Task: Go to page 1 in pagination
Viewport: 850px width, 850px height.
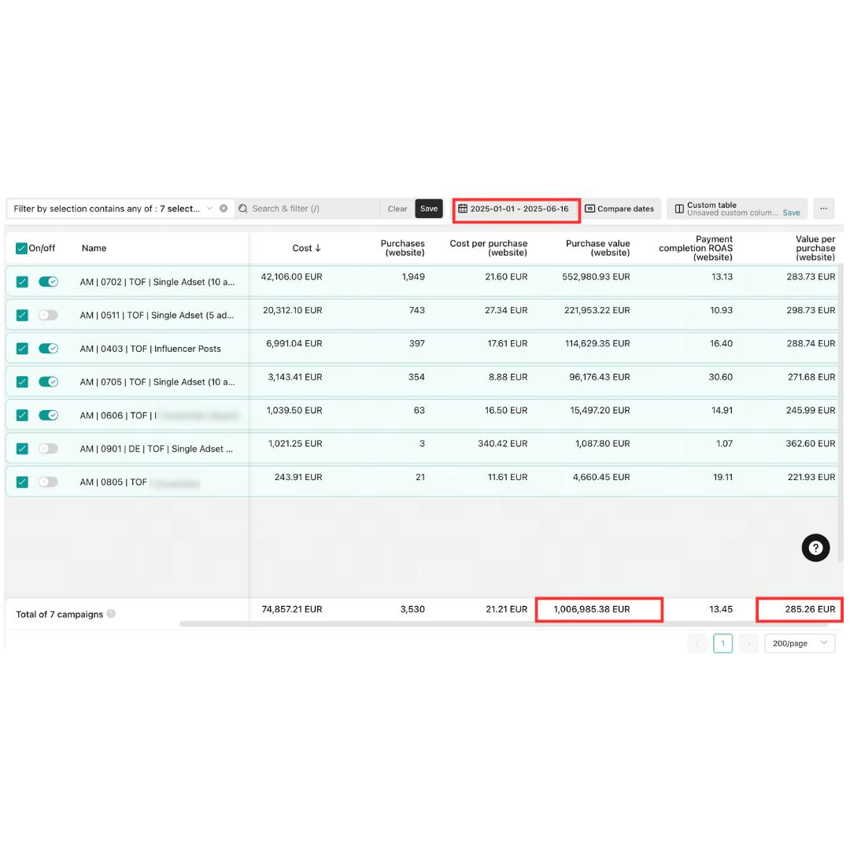Action: click(x=722, y=643)
